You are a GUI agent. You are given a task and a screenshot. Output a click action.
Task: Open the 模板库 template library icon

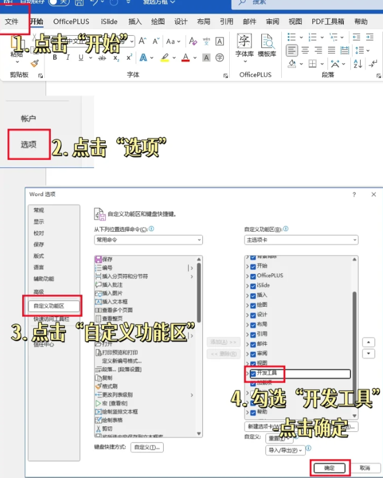(267, 43)
